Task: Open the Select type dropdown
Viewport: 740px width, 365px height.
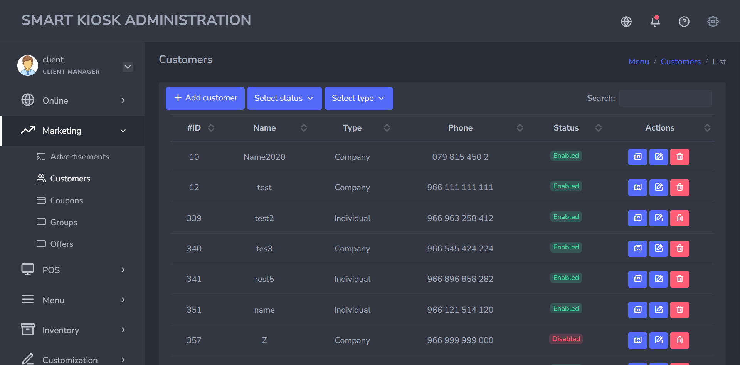Action: click(x=359, y=98)
